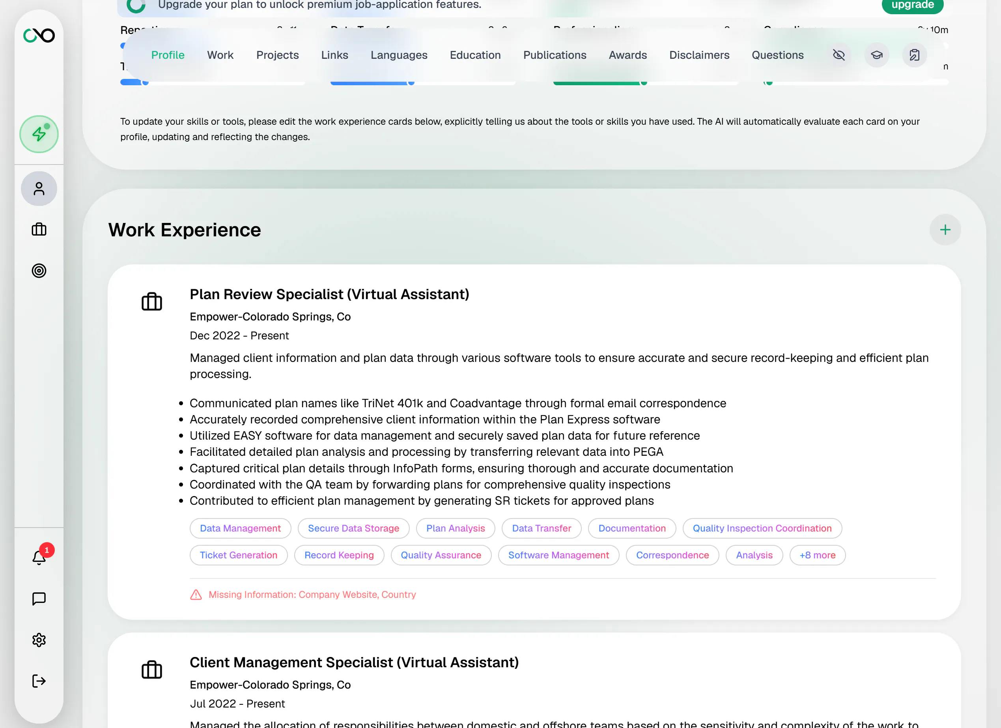
Task: Expand the '+8 more' skills tag
Action: (817, 556)
